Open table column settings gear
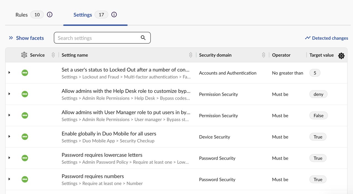Viewport: 353px width, 194px height. coord(341,55)
